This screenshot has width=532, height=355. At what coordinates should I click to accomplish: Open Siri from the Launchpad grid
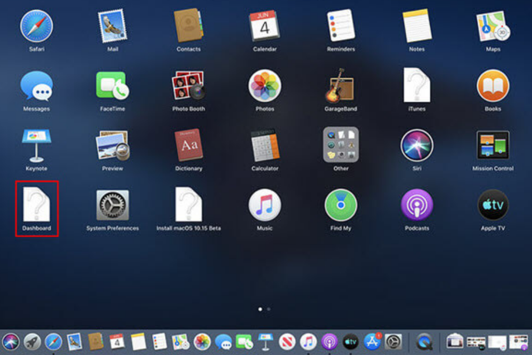pos(417,145)
